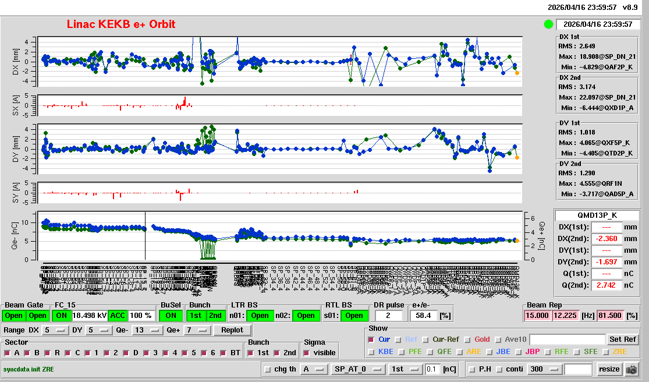Open the Range DX dropdown
The width and height of the screenshot is (649, 382).
pos(54,330)
